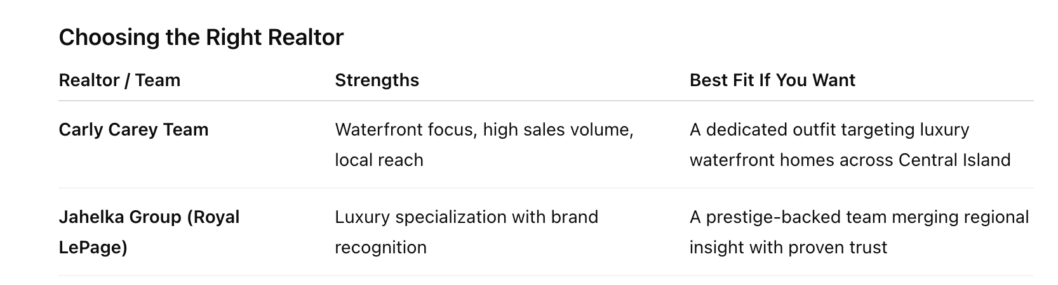
Task: Click the word "LePage)" under Jahelka Group
Action: [93, 248]
